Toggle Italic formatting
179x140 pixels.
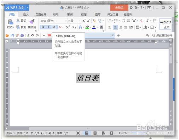48,27
